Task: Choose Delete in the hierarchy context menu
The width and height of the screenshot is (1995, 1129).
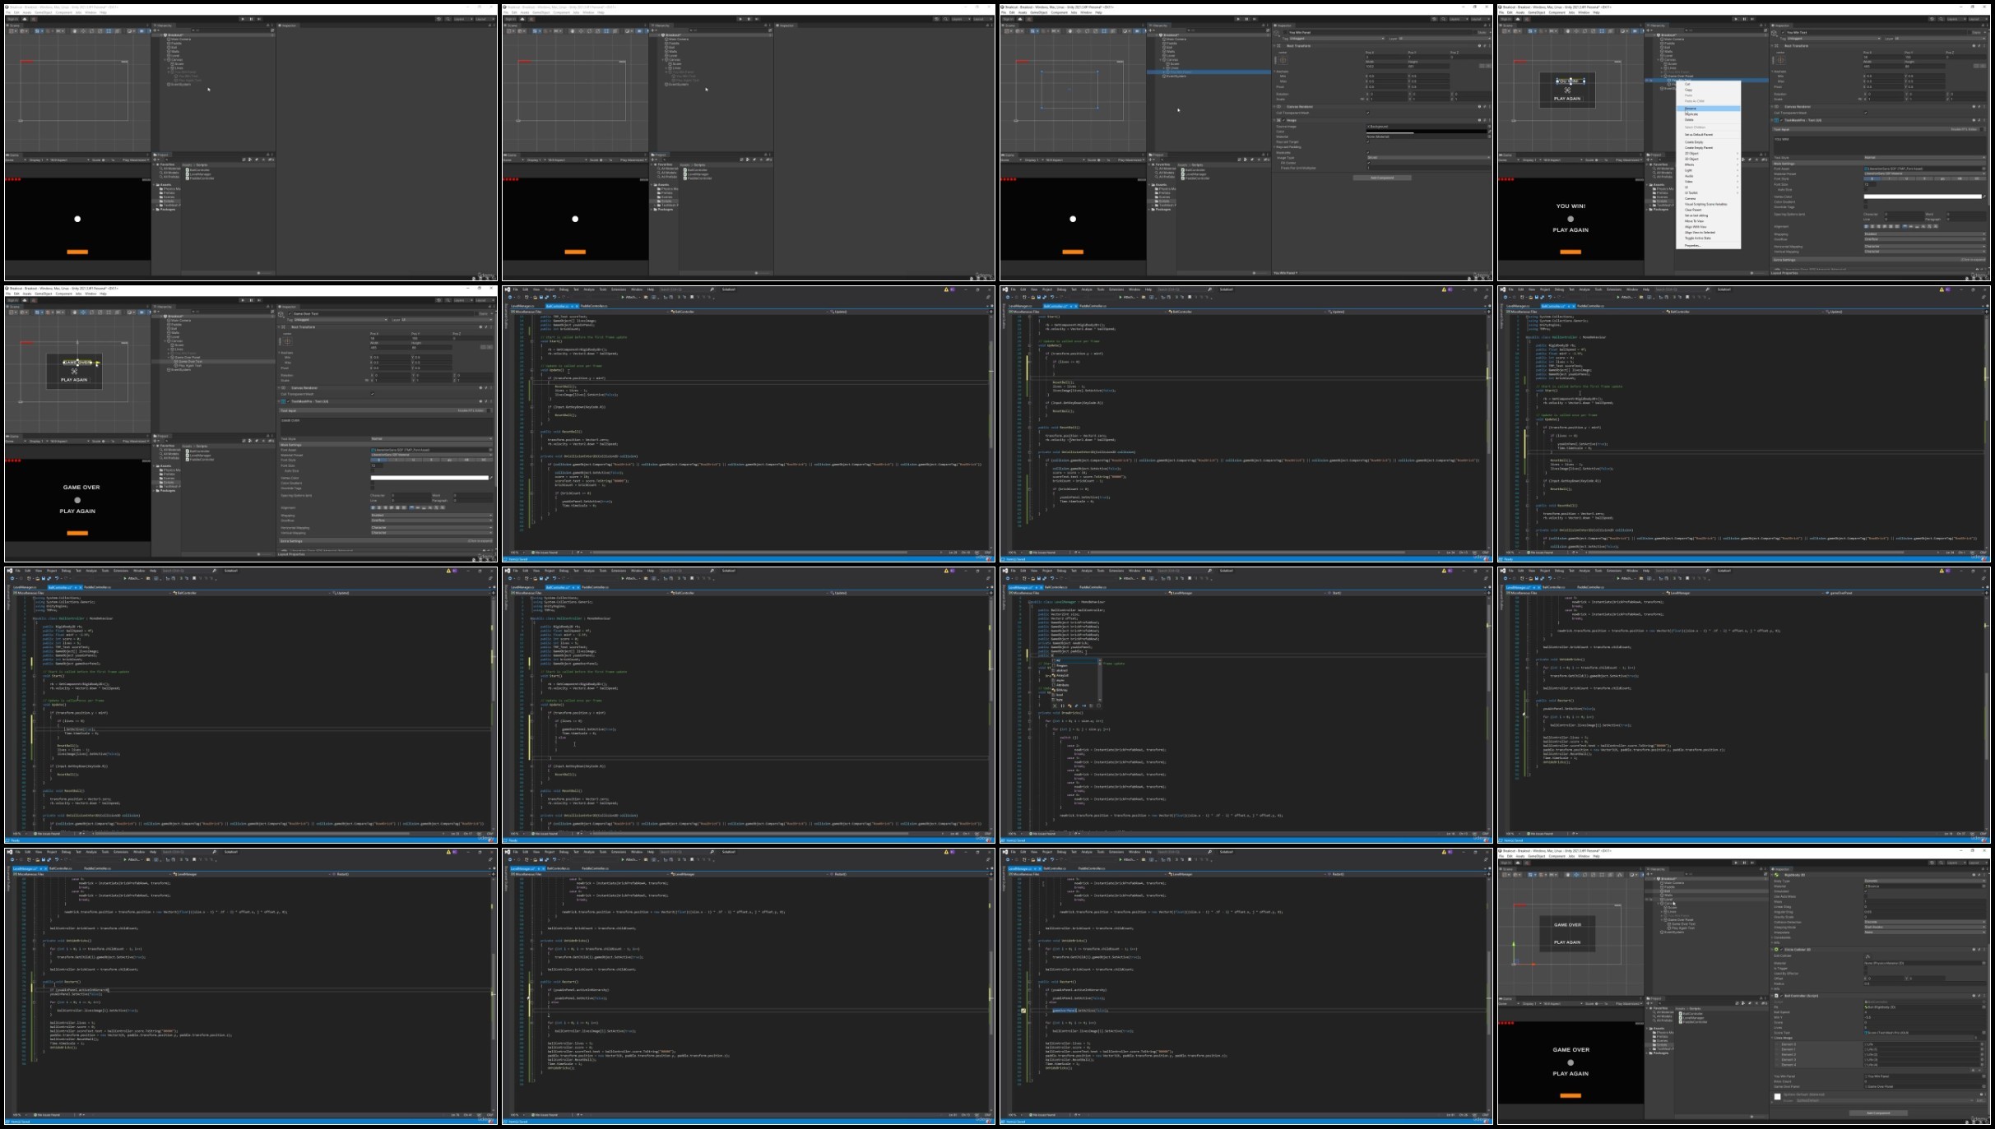Action: (x=1708, y=120)
